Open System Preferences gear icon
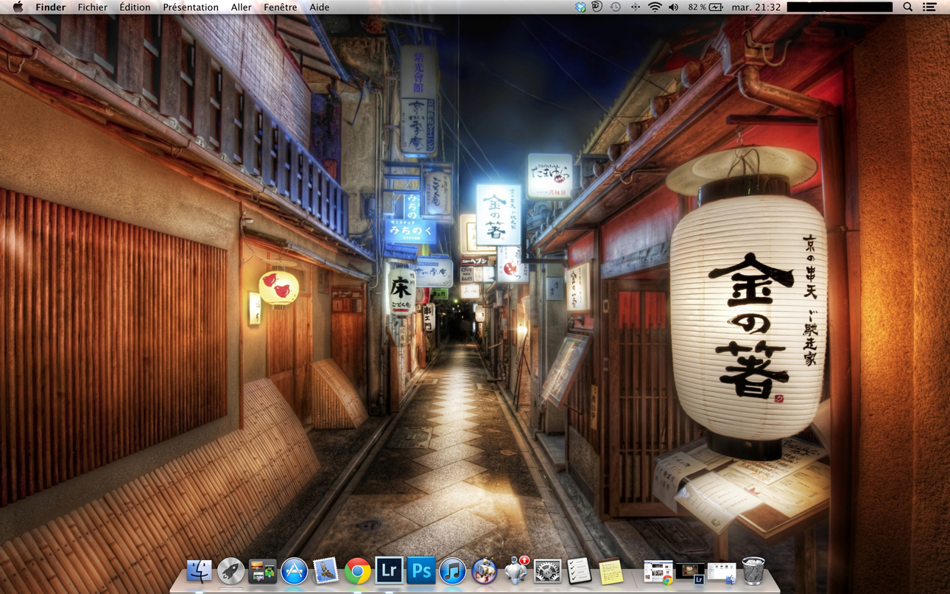The width and height of the screenshot is (950, 594). pos(547,572)
